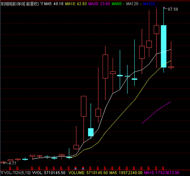Select the large solid cyan candlestick under 67.58
Viewport: 190px width, 176px height.
[x=164, y=46]
